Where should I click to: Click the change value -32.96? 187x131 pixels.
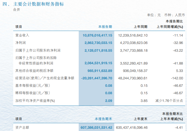[178, 43]
